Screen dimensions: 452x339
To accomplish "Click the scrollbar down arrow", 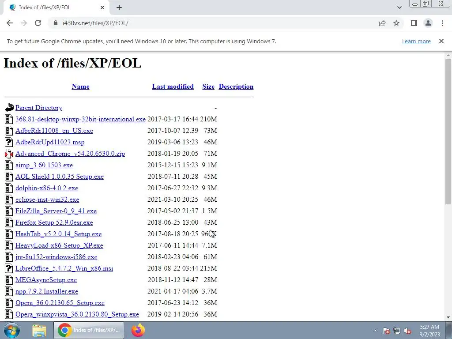I will click(448, 317).
